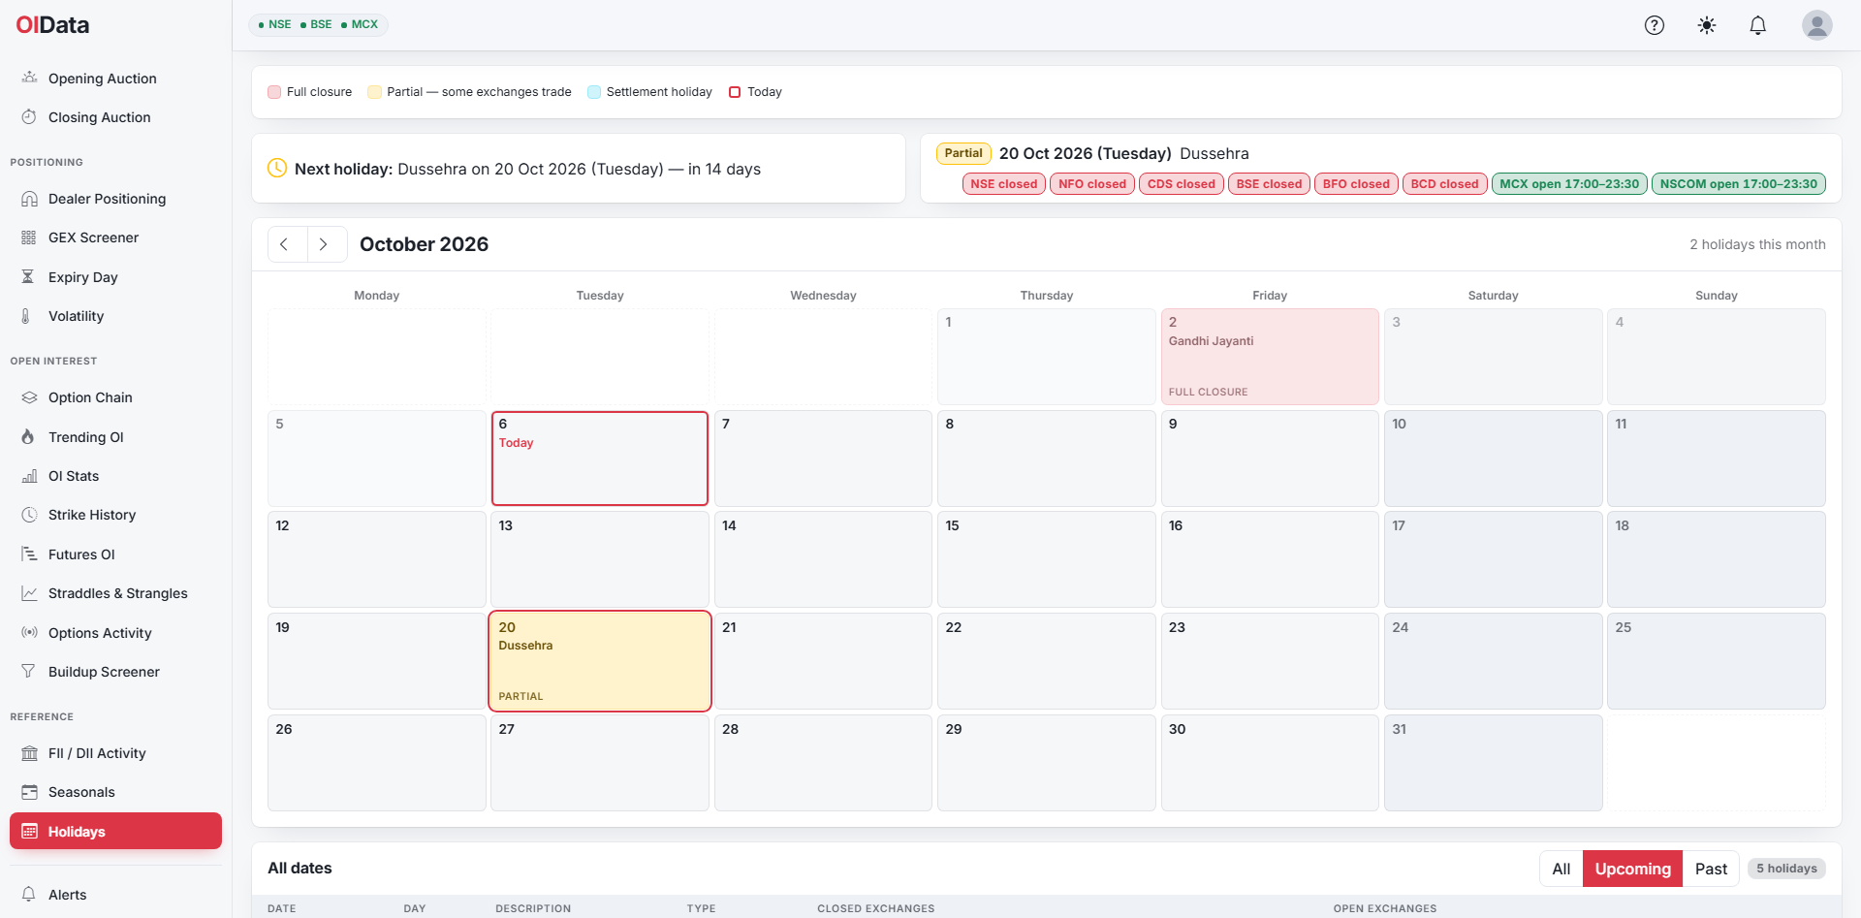Open Futures OI in the sidebar
This screenshot has width=1861, height=918.
(x=115, y=554)
